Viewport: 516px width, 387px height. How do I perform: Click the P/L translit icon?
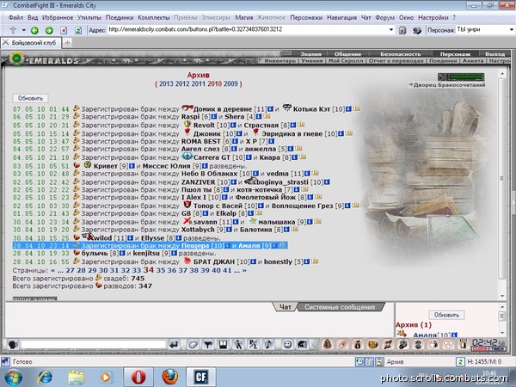point(253,345)
